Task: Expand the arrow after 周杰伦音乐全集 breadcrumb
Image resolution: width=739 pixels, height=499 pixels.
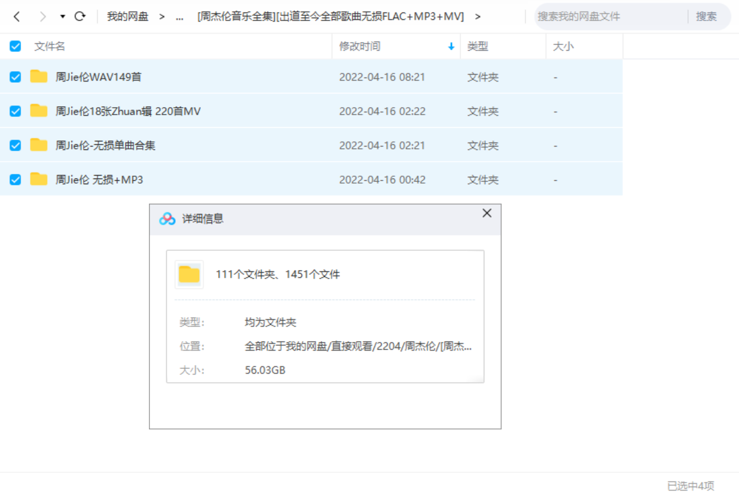Action: pos(478,17)
